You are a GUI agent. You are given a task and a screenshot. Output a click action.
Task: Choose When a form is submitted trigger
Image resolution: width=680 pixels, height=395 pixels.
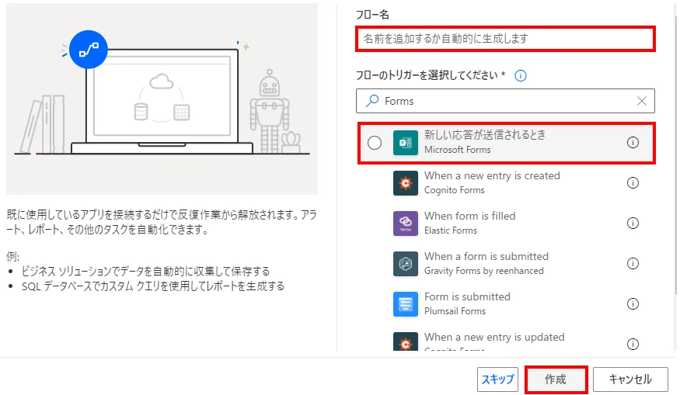[486, 263]
